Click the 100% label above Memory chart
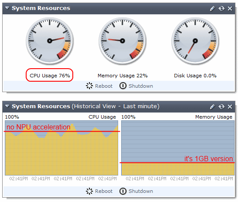The height and width of the screenshot is (202, 238). pos(129,117)
